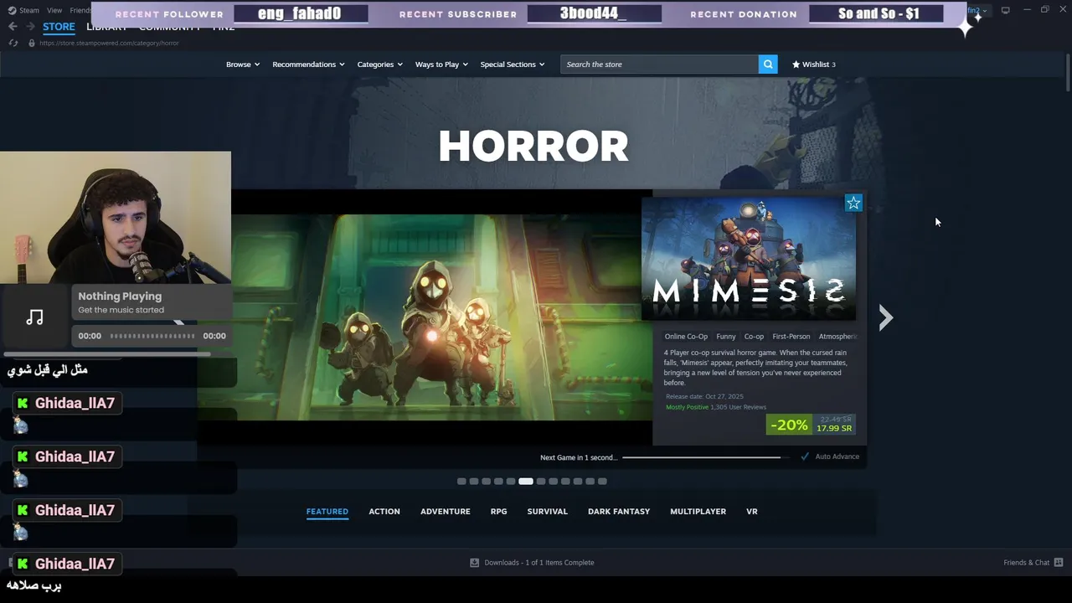
Task: Click the 1,305 User Reviews text
Action: 739,407
